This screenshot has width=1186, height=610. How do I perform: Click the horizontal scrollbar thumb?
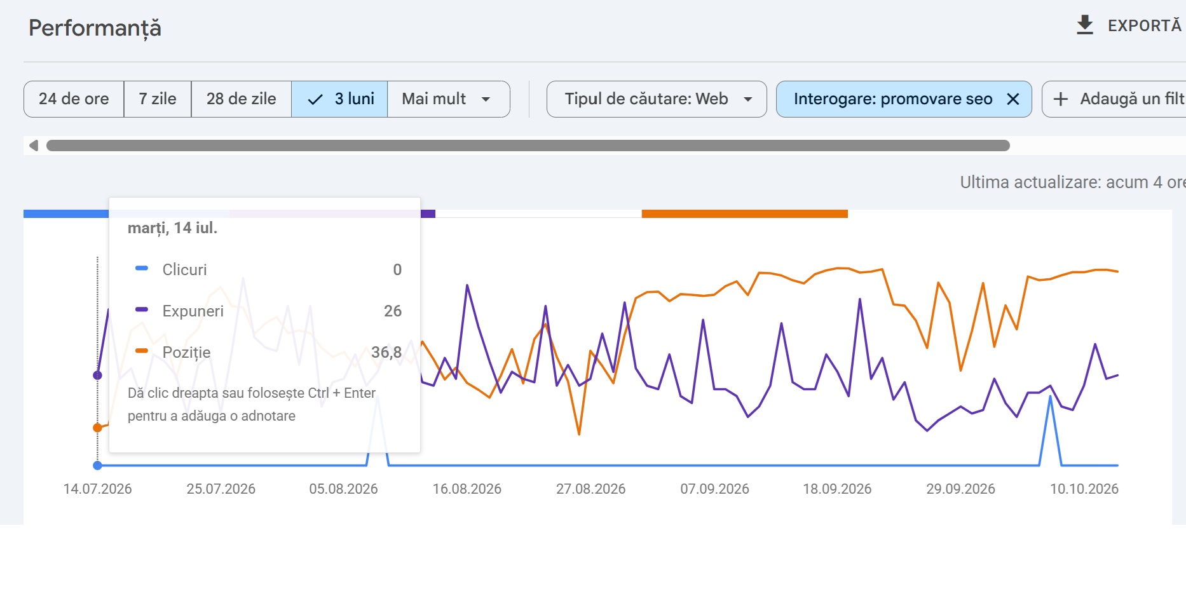[528, 146]
